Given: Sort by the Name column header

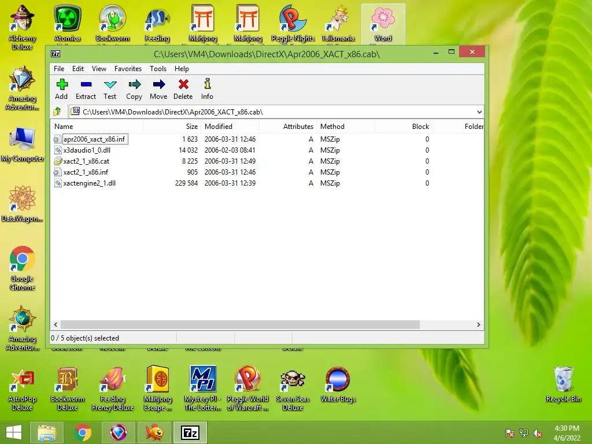Looking at the screenshot, I should click(x=97, y=127).
